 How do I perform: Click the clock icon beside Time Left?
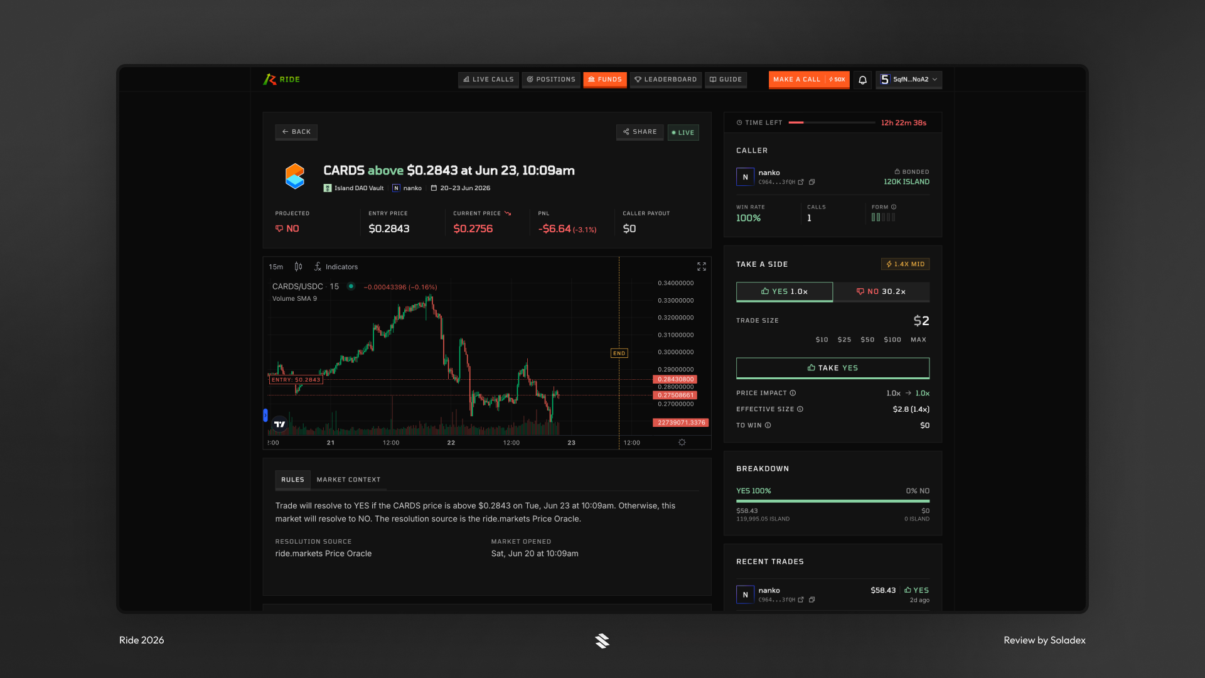point(739,123)
